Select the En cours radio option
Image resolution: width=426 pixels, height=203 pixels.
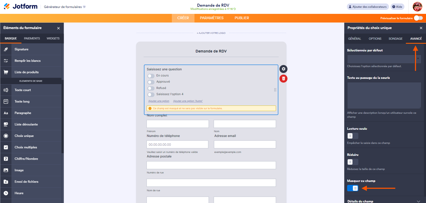pyautogui.click(x=151, y=76)
